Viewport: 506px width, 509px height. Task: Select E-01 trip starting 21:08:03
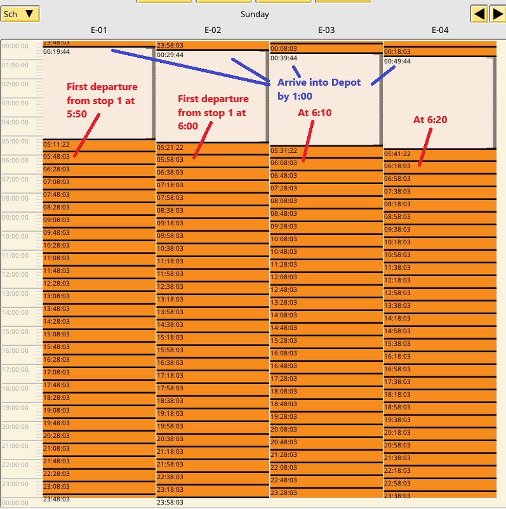click(x=99, y=450)
